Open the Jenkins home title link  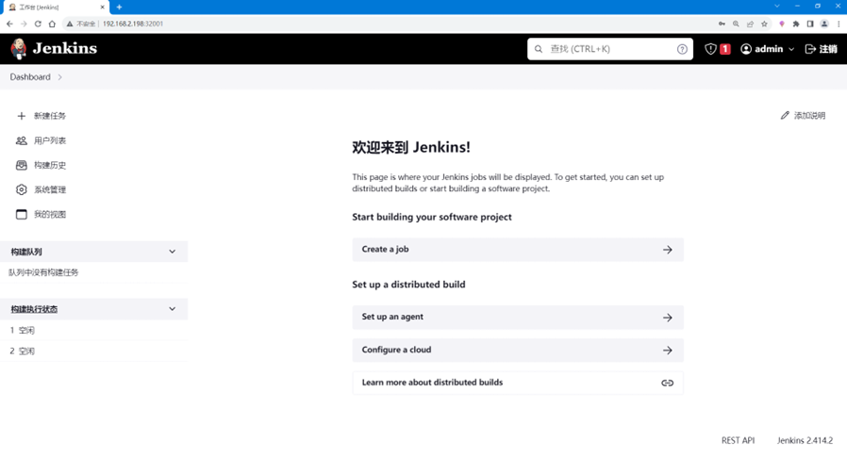click(x=65, y=49)
